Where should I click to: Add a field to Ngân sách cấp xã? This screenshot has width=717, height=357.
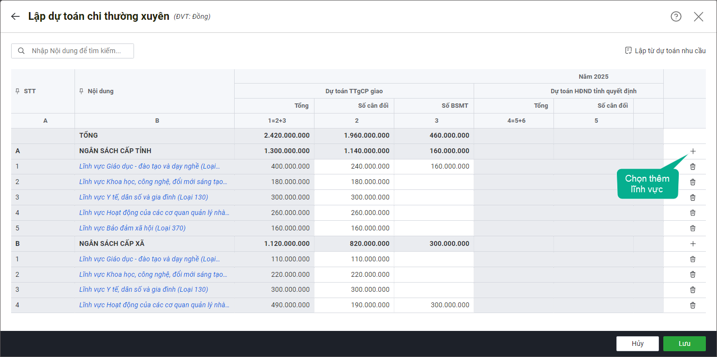(x=693, y=244)
